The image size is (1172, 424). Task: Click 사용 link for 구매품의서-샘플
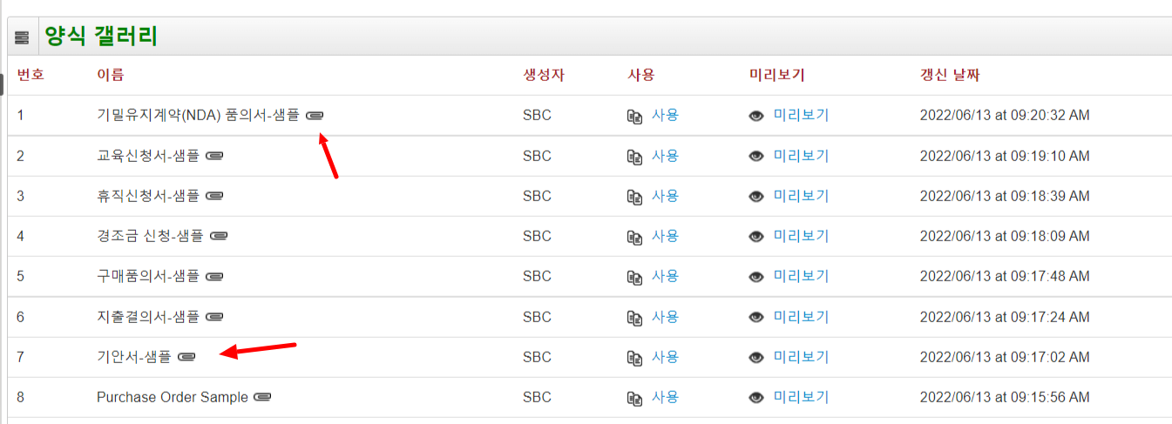click(x=665, y=276)
